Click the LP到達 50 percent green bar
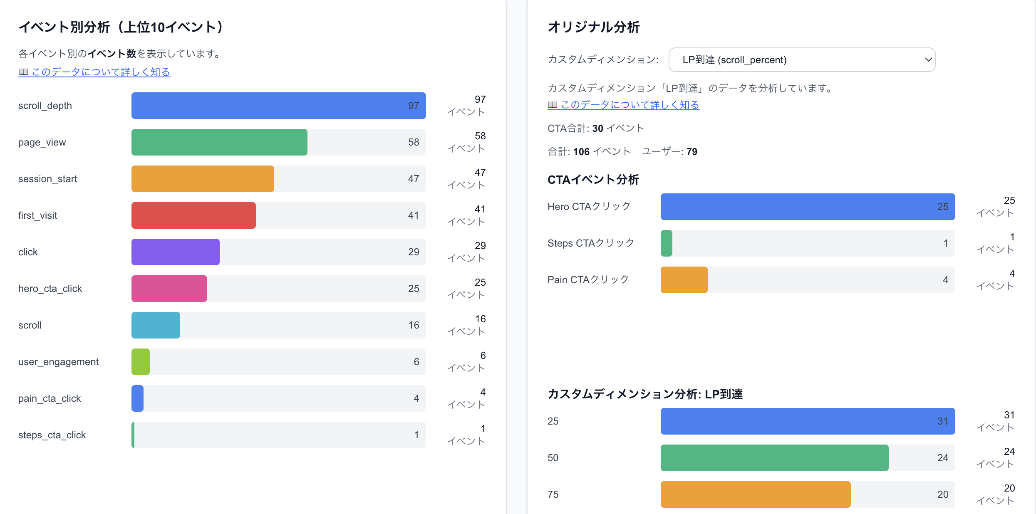Screen dimensions: 1036x514 click(x=774, y=458)
